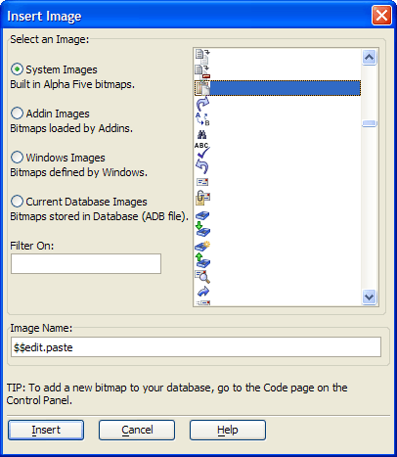The height and width of the screenshot is (457, 397).
Task: Cancel the Insert Image dialog
Action: point(137,430)
